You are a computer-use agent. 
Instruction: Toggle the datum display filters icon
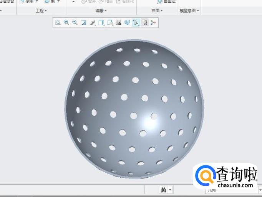tap(136, 23)
